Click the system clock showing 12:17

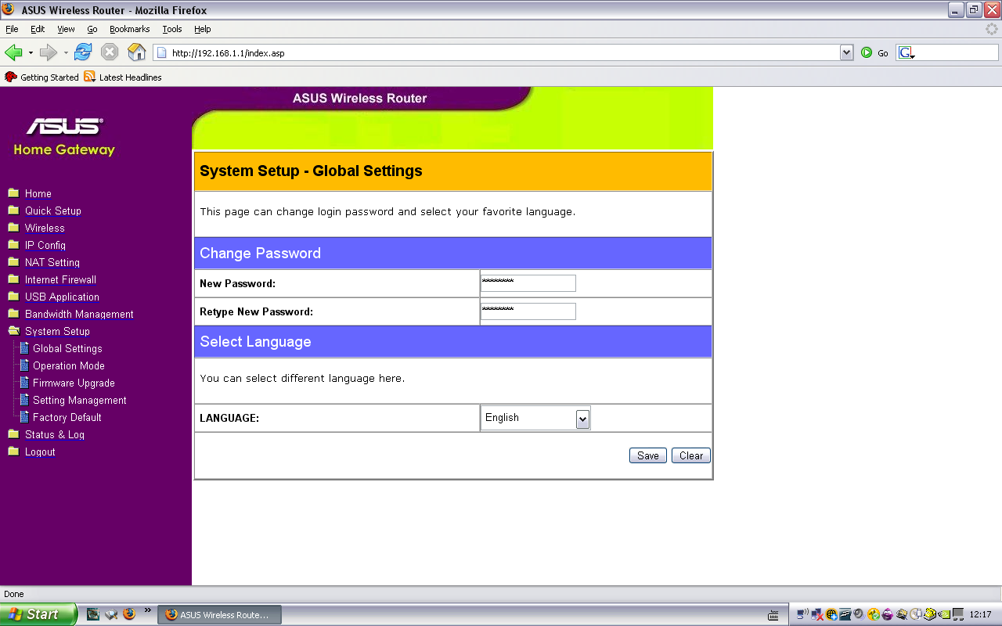[x=980, y=615]
